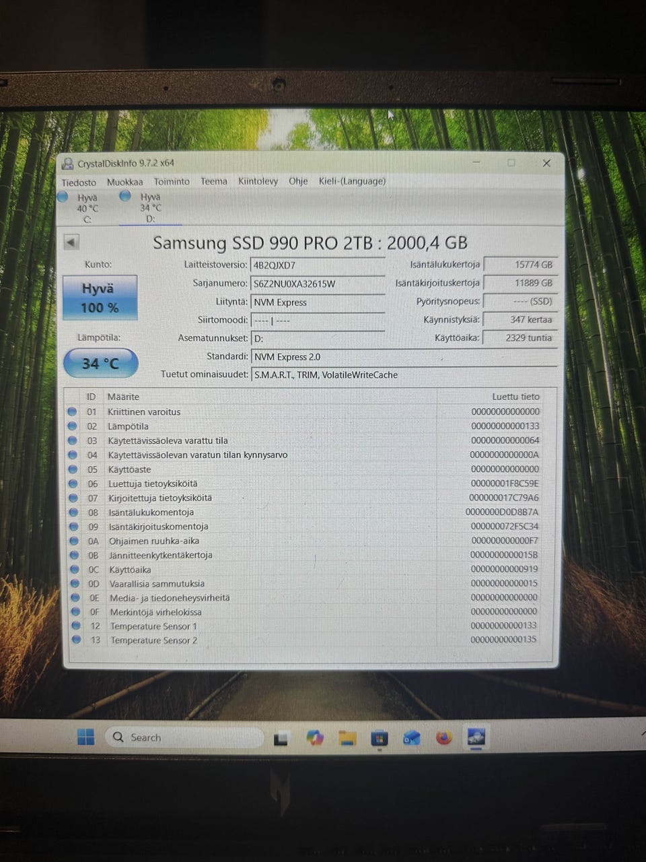The width and height of the screenshot is (646, 862).
Task: Click the Sarjanumero serial number field
Action: pos(318,284)
